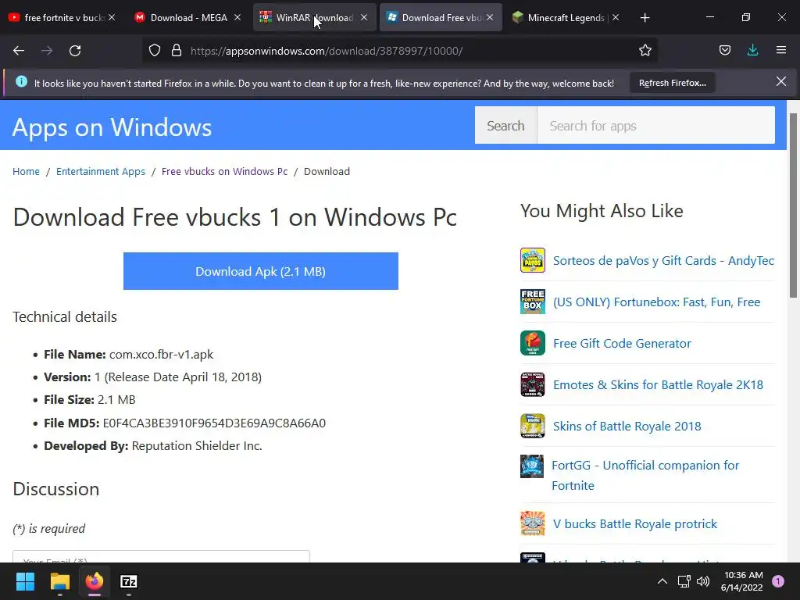Reload the page with the refresh icon
This screenshot has width=800, height=600.
click(75, 51)
